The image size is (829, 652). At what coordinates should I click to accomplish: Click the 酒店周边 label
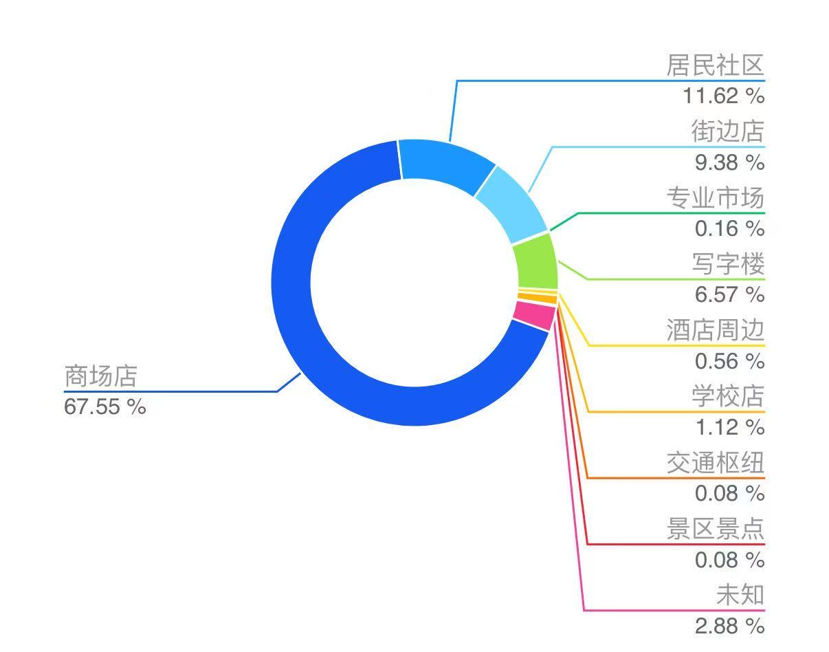pyautogui.click(x=715, y=330)
